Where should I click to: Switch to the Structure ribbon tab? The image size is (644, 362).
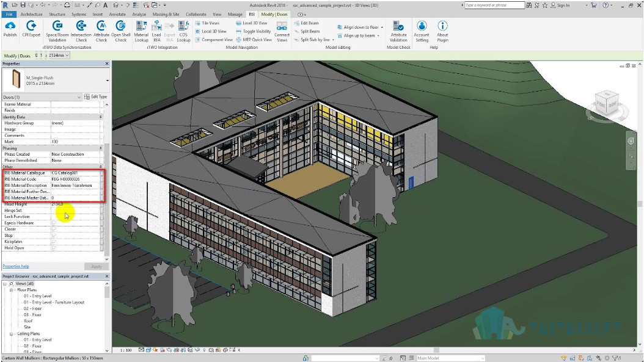[57, 15]
